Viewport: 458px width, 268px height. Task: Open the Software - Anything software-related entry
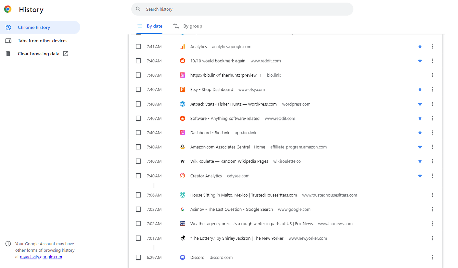tap(225, 118)
